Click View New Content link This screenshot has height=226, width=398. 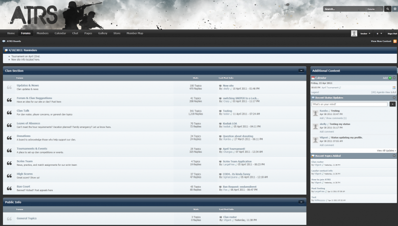[x=381, y=41]
